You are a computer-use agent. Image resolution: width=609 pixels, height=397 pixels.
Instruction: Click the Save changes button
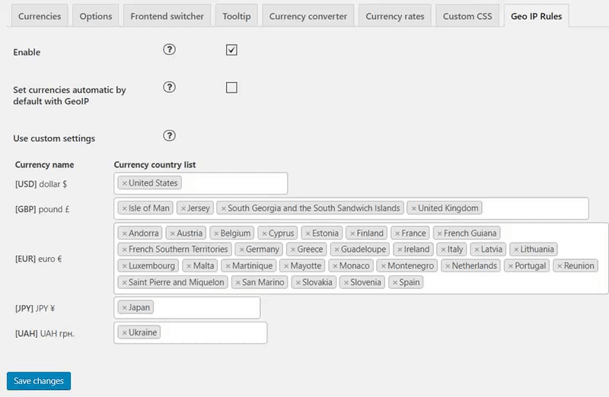click(39, 381)
